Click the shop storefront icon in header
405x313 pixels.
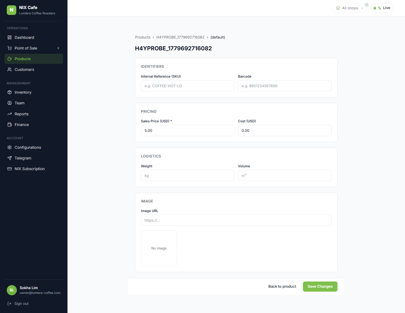(x=338, y=8)
